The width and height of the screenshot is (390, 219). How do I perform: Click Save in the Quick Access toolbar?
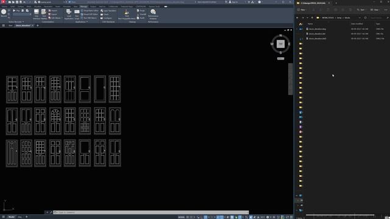coord(17,2)
